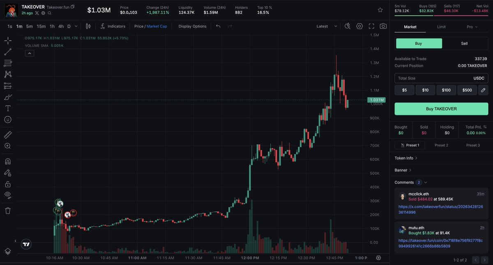Search the token with magnifier icon
Screen dimensions: 493x265
(x=49, y=13)
